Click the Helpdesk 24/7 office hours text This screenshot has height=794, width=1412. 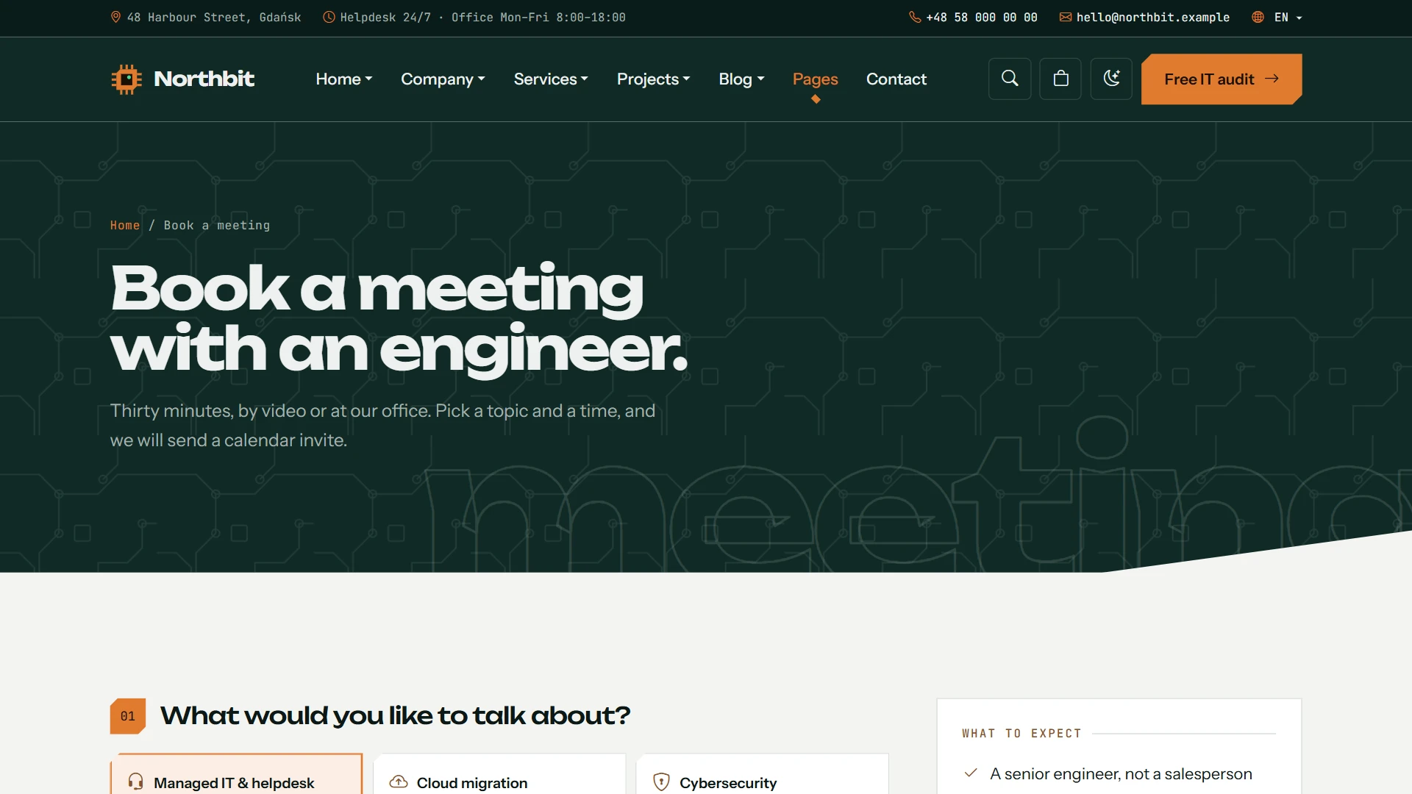click(482, 17)
